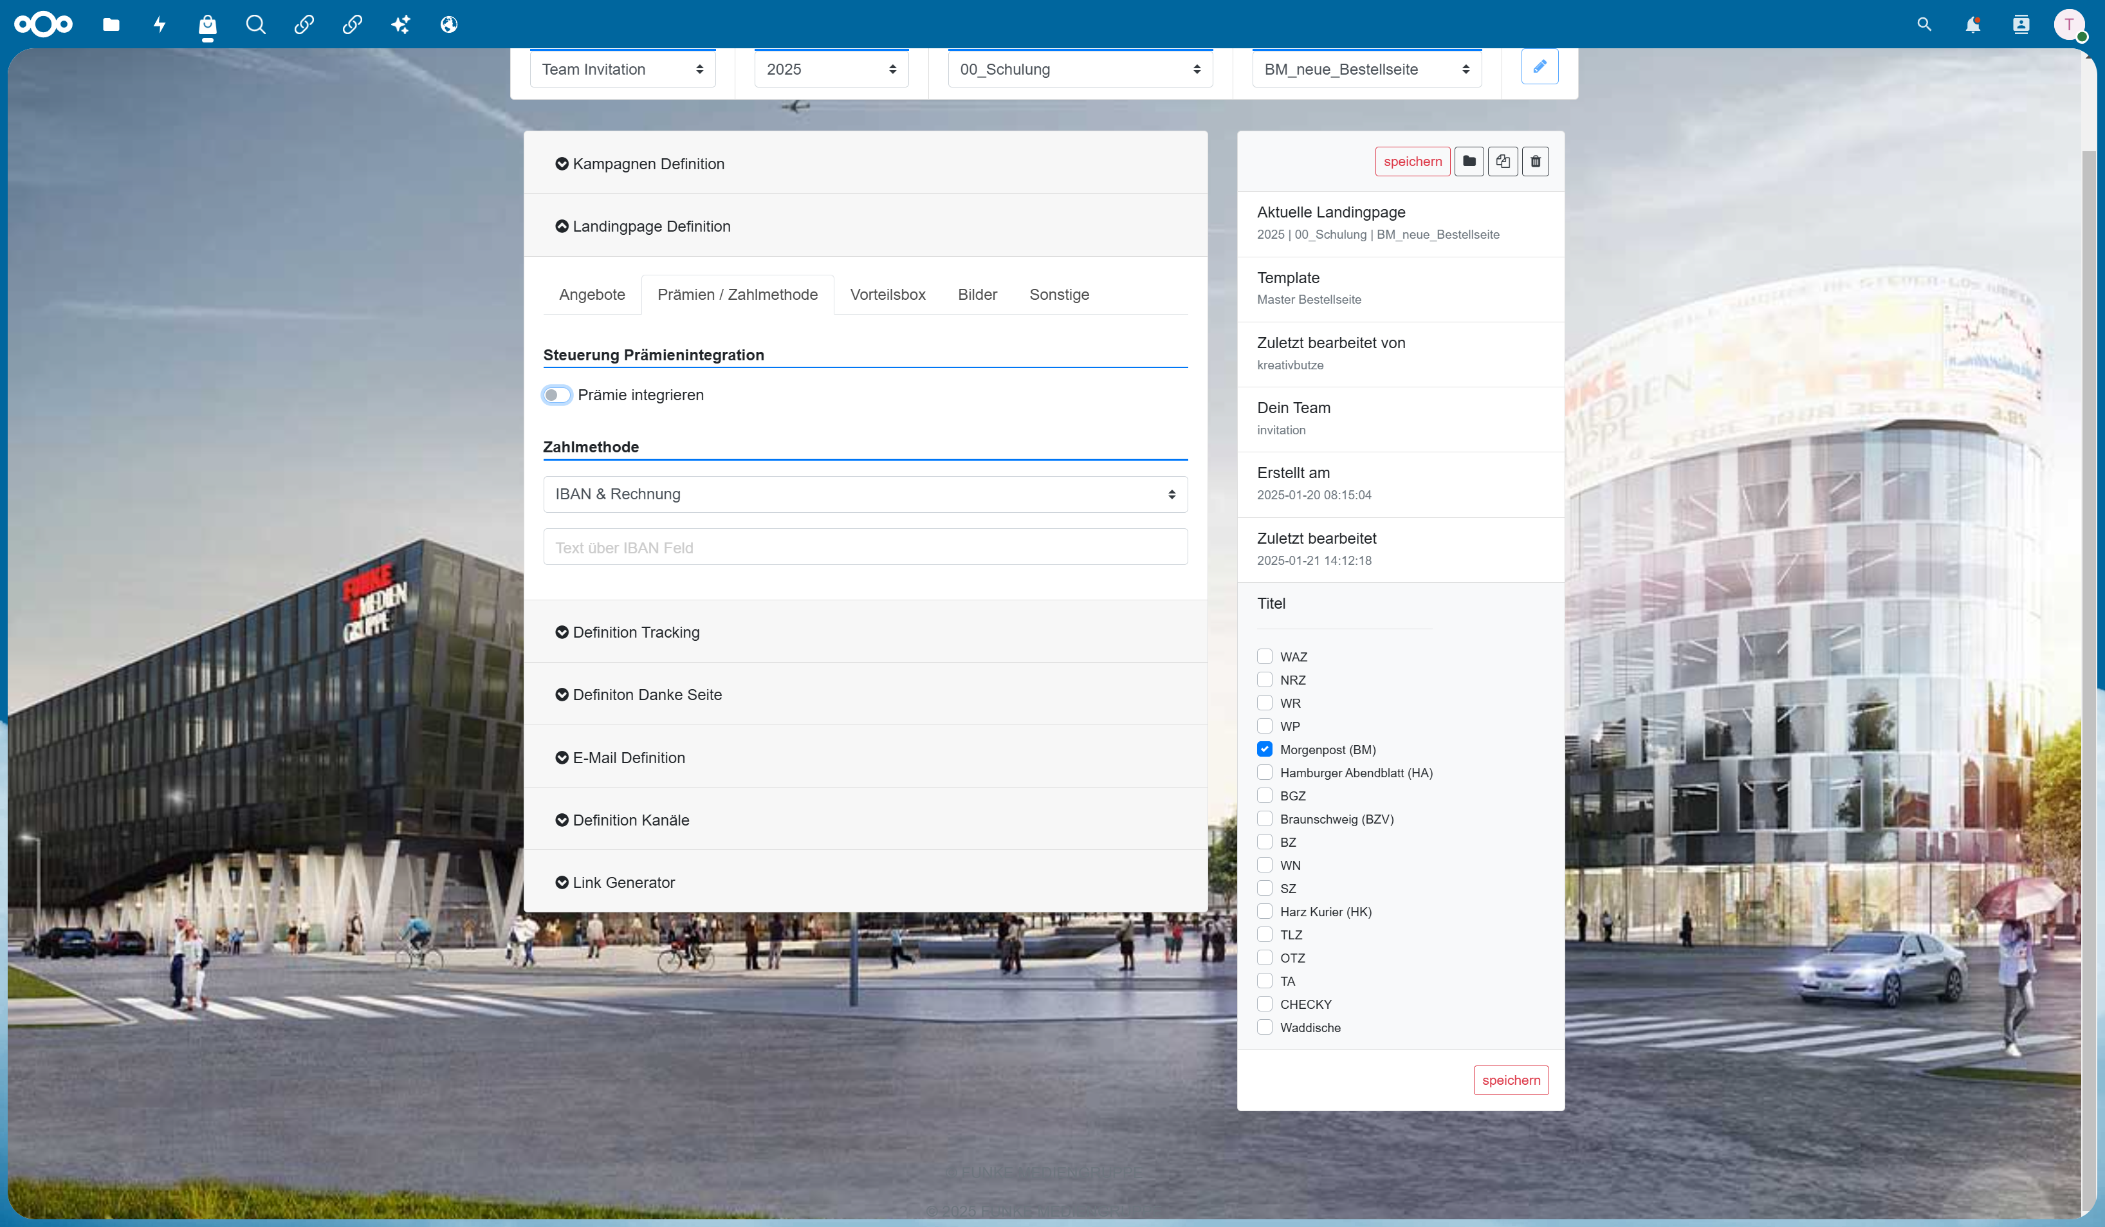This screenshot has height=1227, width=2105.
Task: Switch to the Sonstige tab
Action: [x=1059, y=295]
